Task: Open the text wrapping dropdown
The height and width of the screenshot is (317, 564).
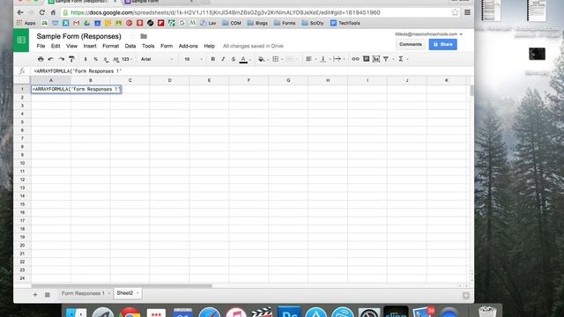Action: coord(337,59)
